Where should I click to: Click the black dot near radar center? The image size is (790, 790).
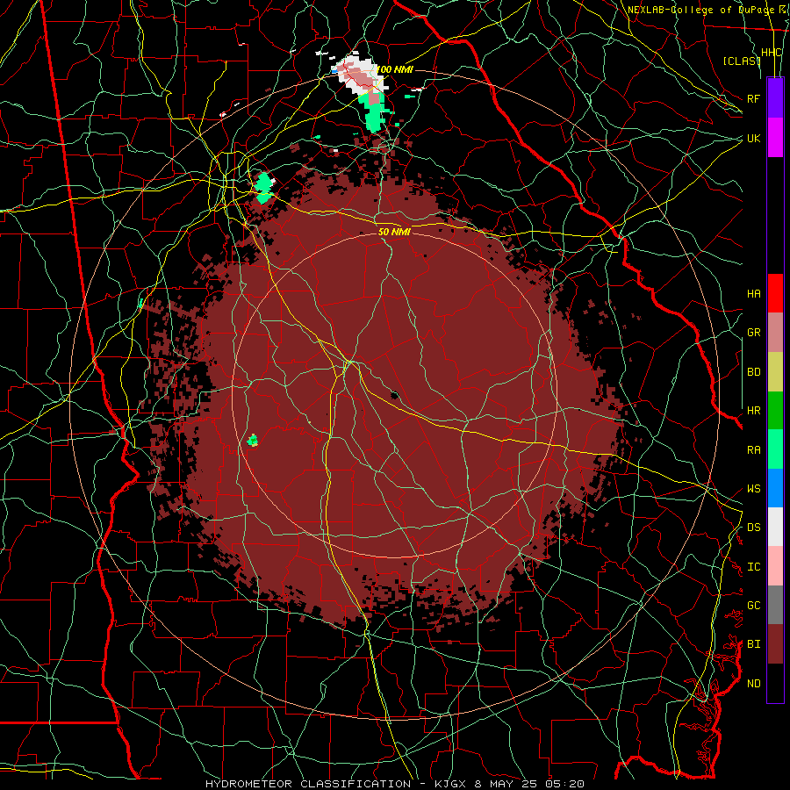click(394, 395)
